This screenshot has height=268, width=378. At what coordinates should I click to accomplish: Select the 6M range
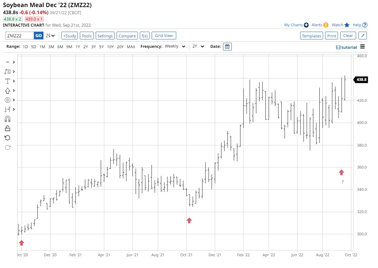60,47
